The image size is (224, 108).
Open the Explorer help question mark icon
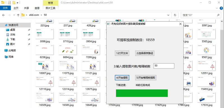click(221, 8)
